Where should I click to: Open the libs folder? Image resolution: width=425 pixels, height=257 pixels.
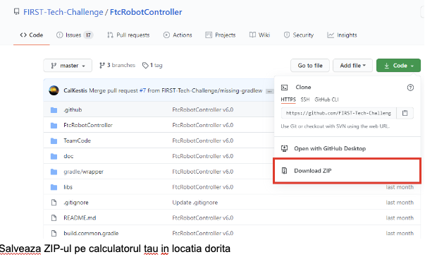pos(68,187)
